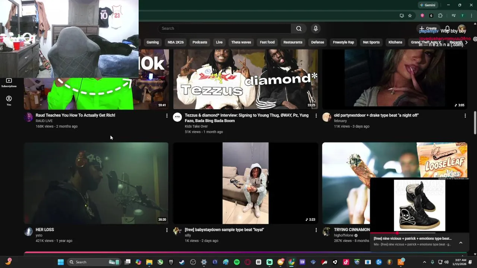Click the 'a night off' type beat thumbnail

tap(395, 79)
